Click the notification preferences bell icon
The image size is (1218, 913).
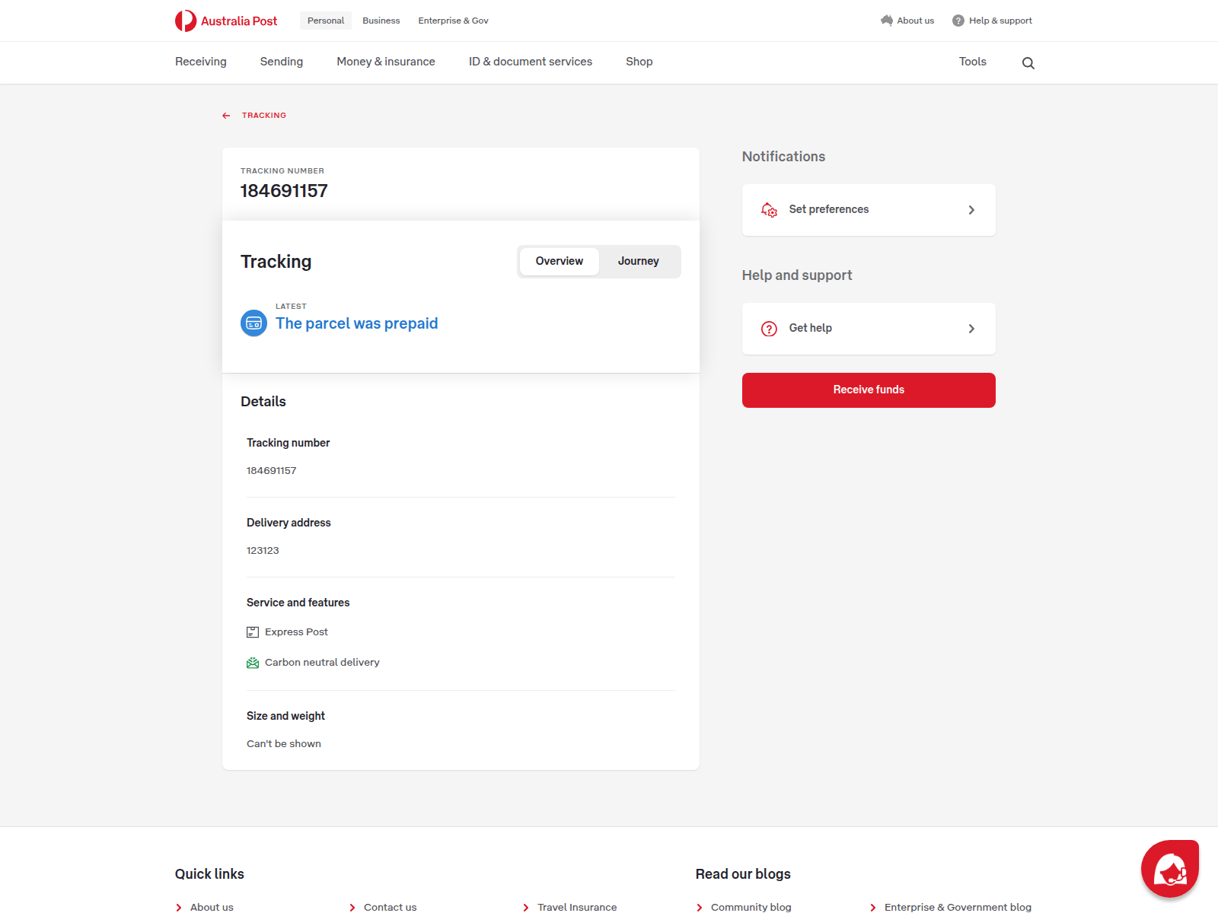point(769,210)
